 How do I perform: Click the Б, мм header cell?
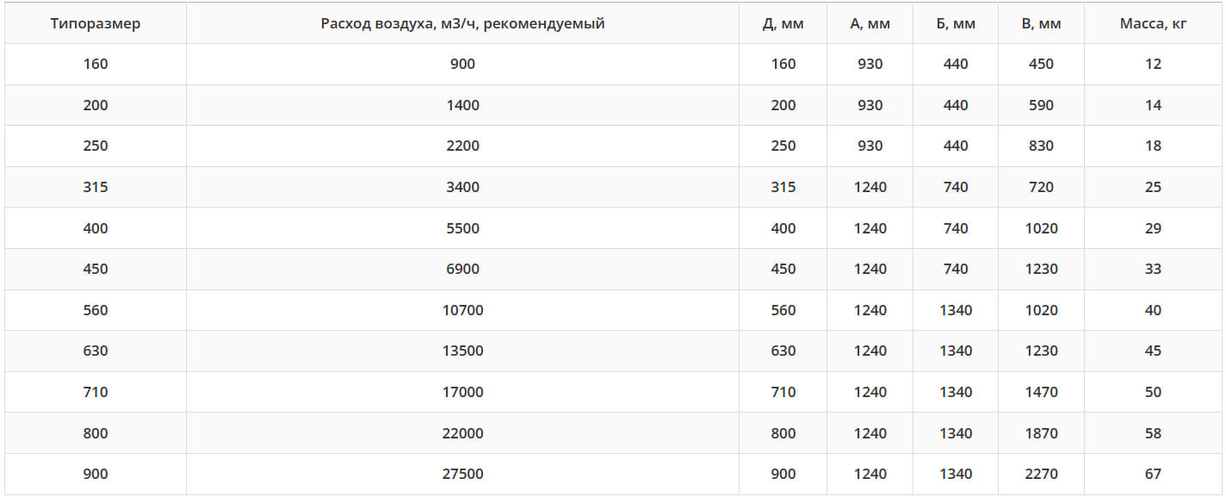[956, 23]
